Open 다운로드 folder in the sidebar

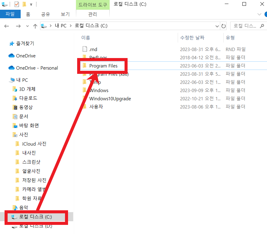point(28,98)
